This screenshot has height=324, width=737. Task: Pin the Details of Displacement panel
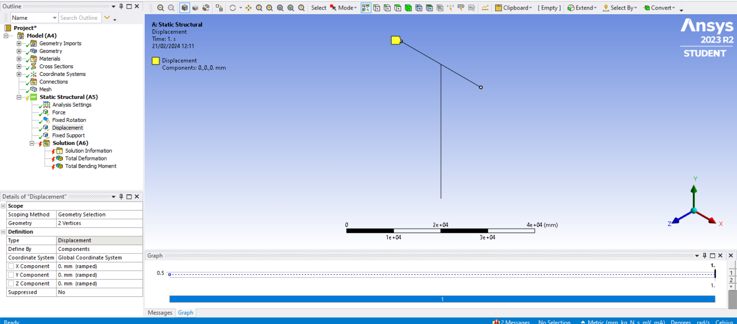click(121, 196)
